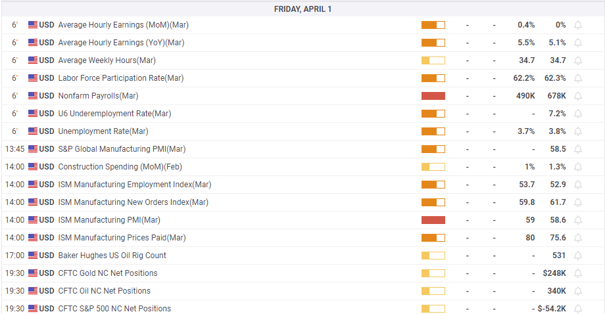Click bell next to CFTC Gold NC Net Positions
The width and height of the screenshot is (605, 314).
(x=578, y=273)
